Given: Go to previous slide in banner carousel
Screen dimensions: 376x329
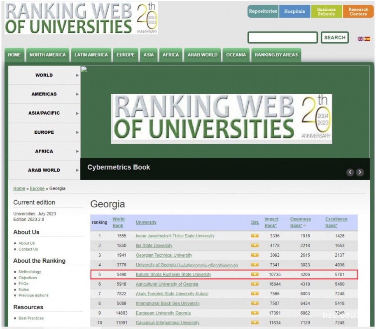Looking at the screenshot, I should coord(350,172).
